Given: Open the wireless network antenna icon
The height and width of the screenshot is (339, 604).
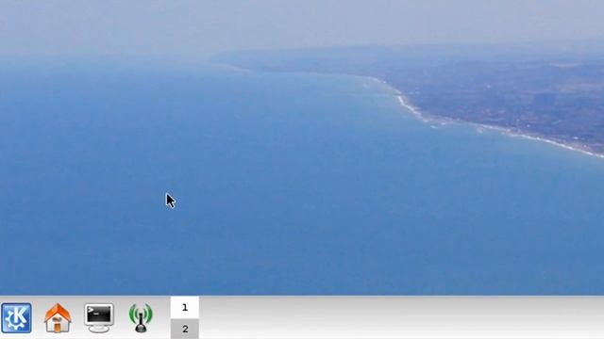Looking at the screenshot, I should coord(141,318).
